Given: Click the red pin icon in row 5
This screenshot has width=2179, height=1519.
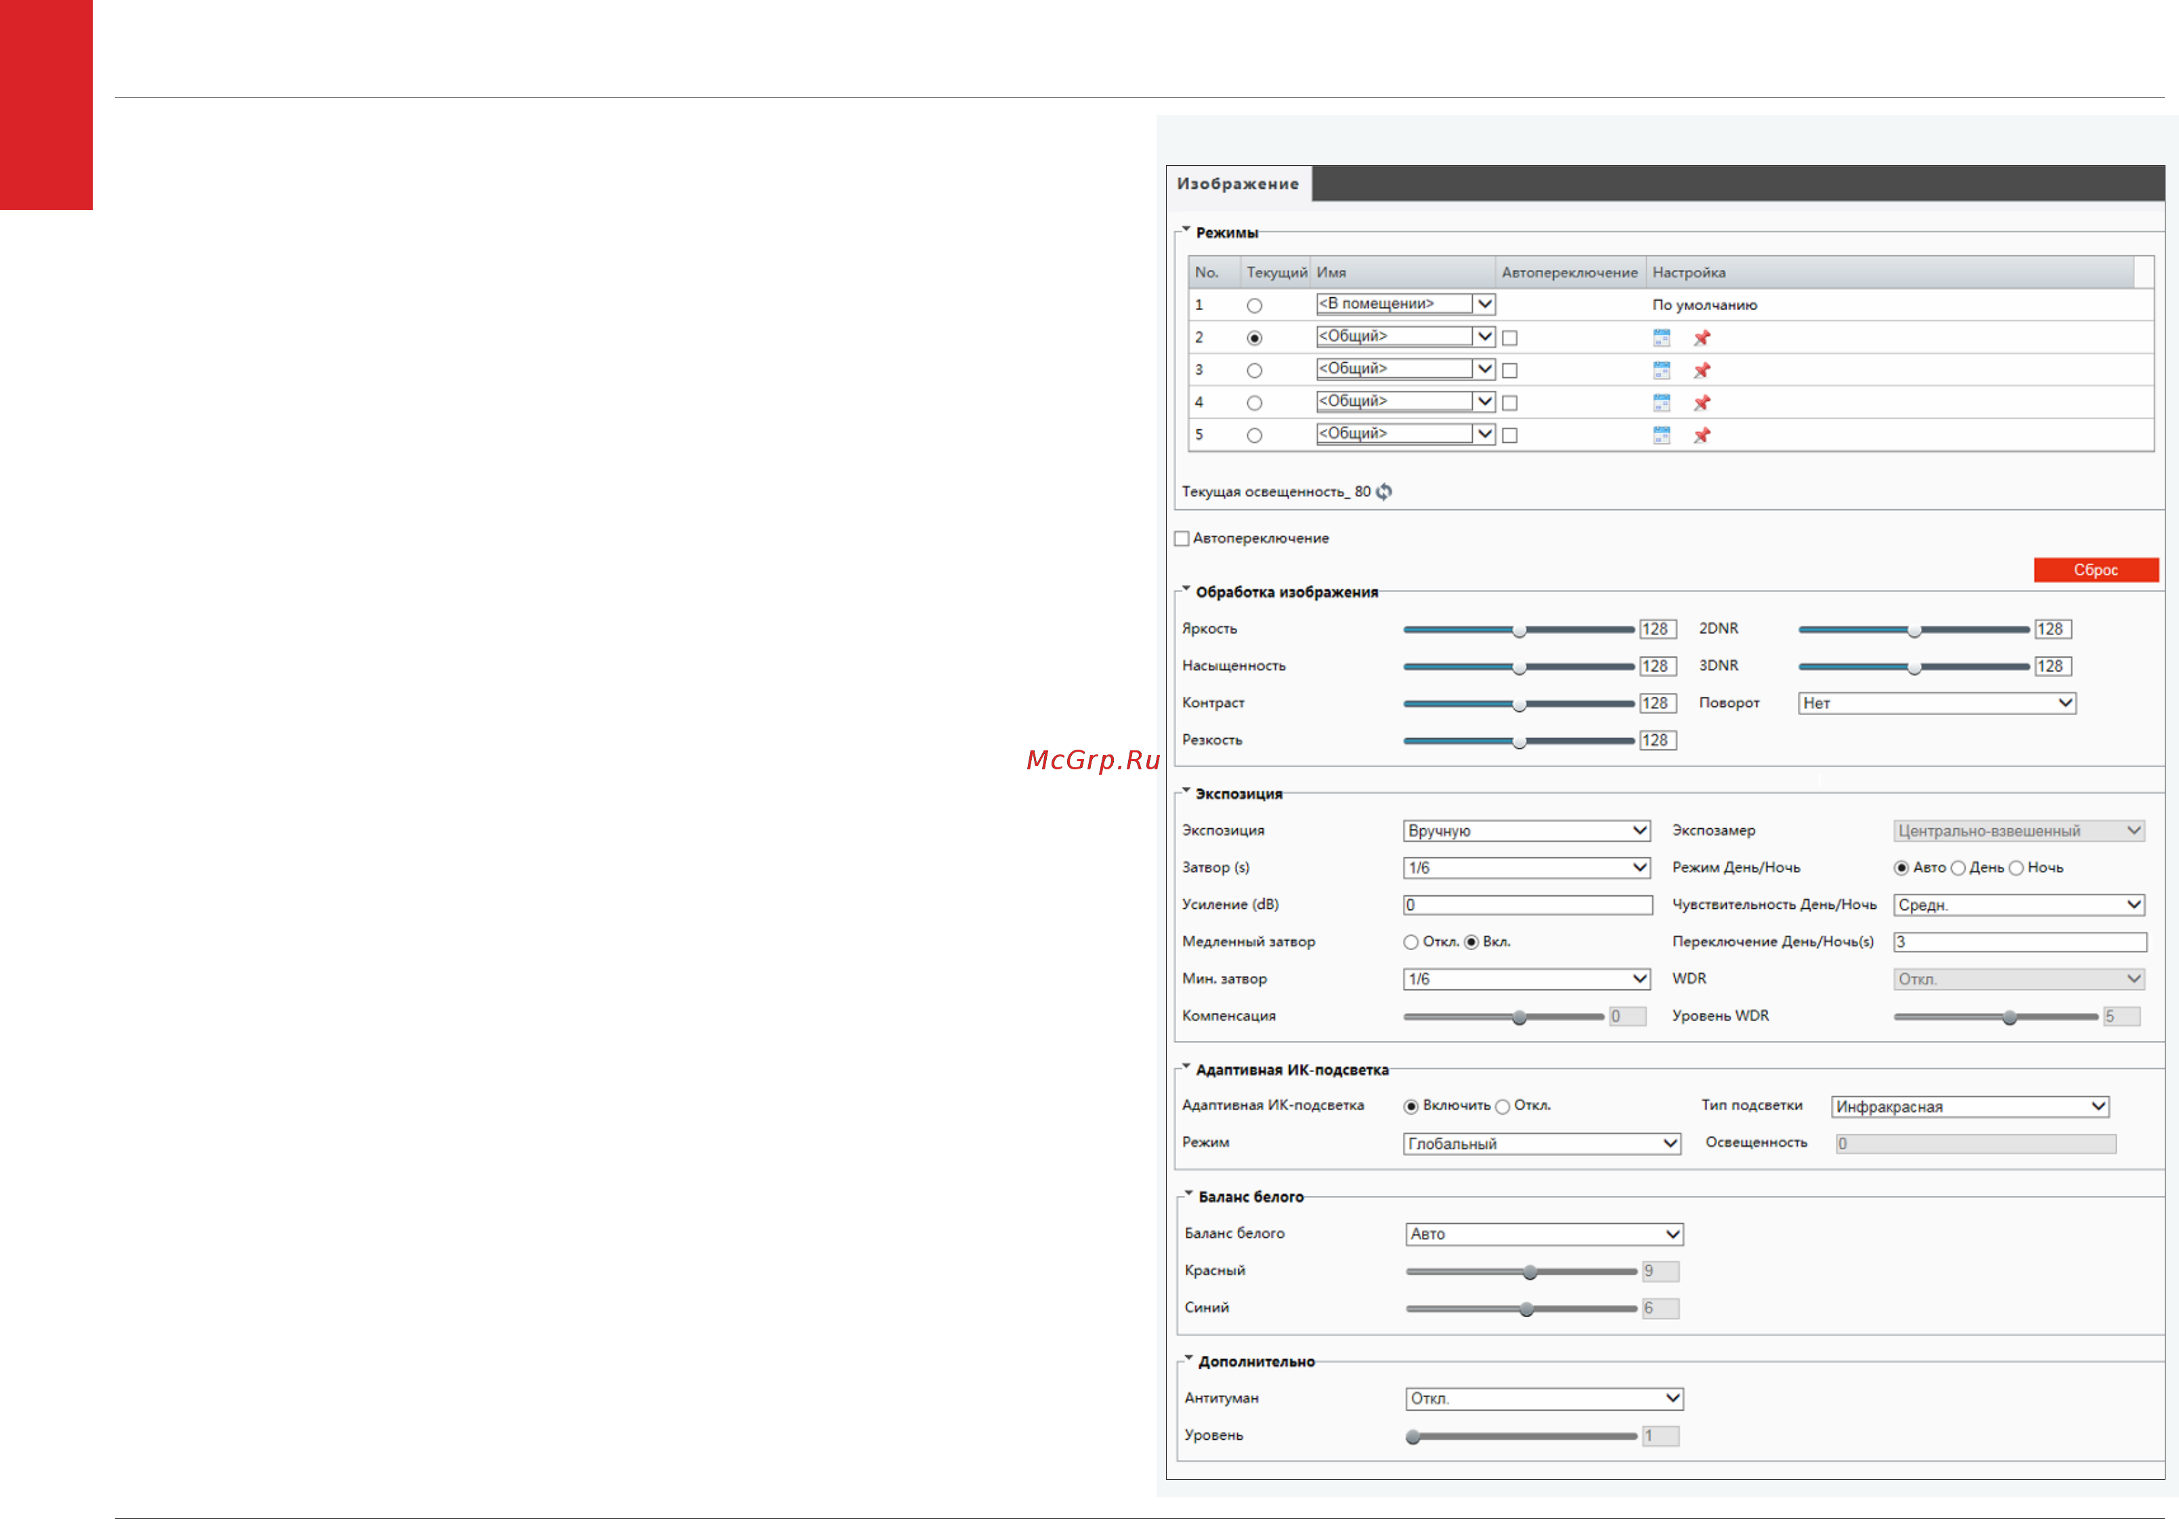Looking at the screenshot, I should [1702, 435].
